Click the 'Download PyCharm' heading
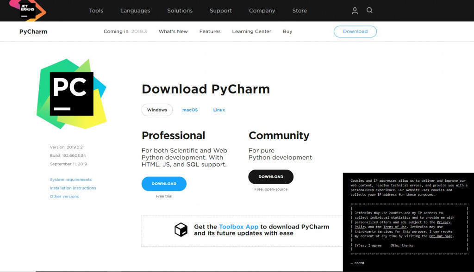 coord(206,89)
